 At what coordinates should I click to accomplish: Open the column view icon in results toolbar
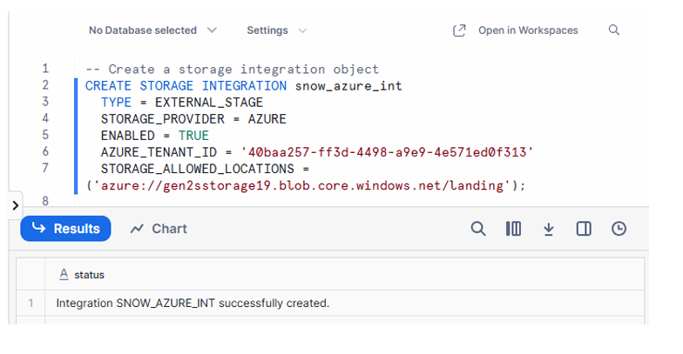coord(513,229)
